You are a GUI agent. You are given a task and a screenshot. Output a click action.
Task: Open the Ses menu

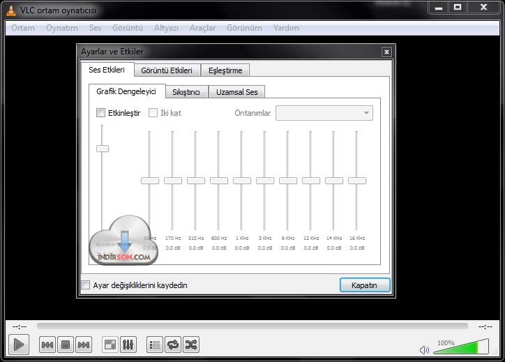(95, 28)
